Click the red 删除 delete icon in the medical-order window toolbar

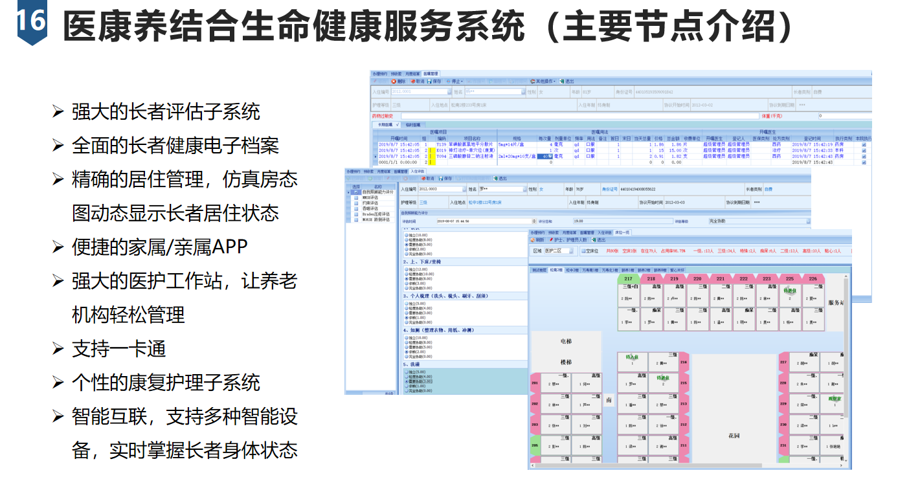[394, 82]
